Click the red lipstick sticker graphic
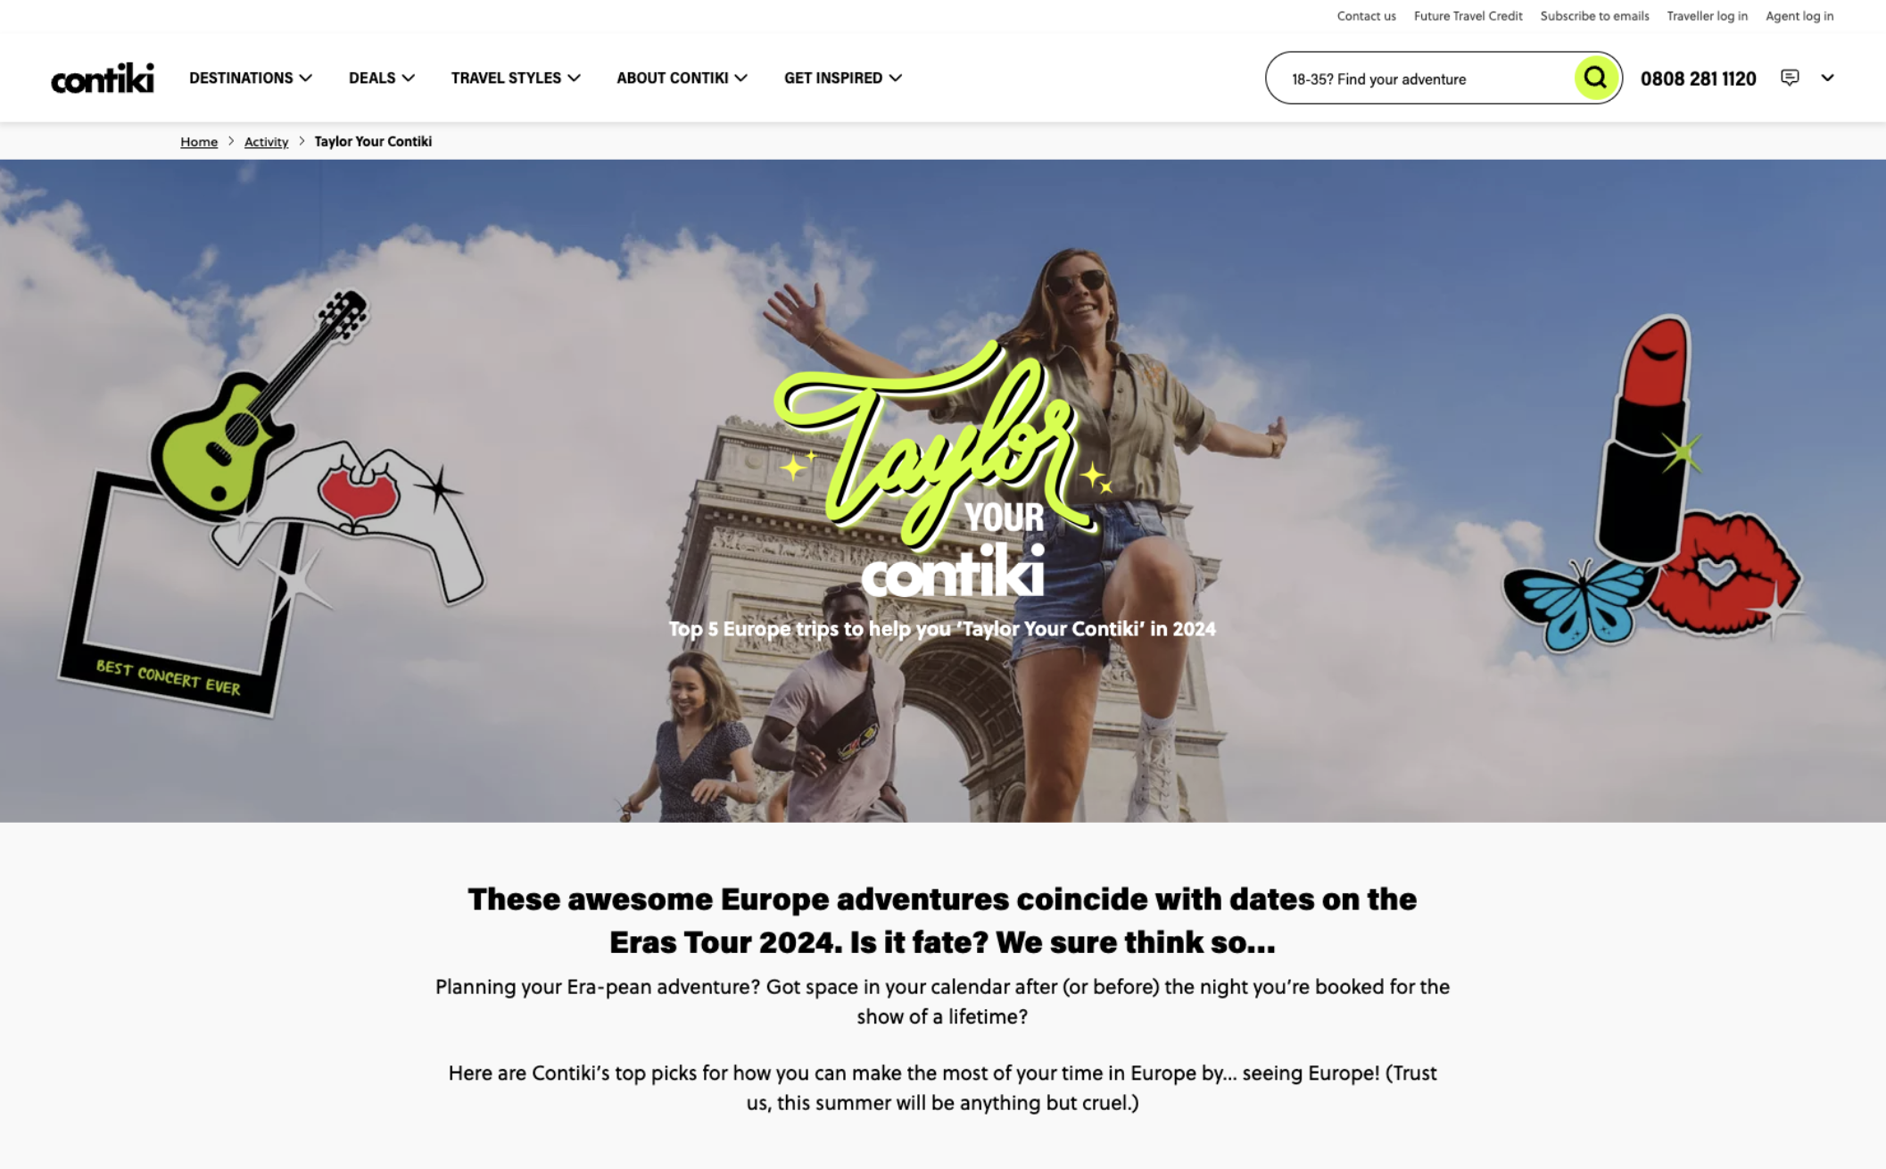This screenshot has width=1886, height=1169. (1646, 437)
